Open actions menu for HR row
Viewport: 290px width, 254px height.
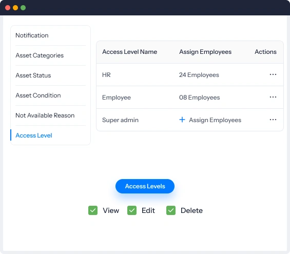click(x=273, y=74)
